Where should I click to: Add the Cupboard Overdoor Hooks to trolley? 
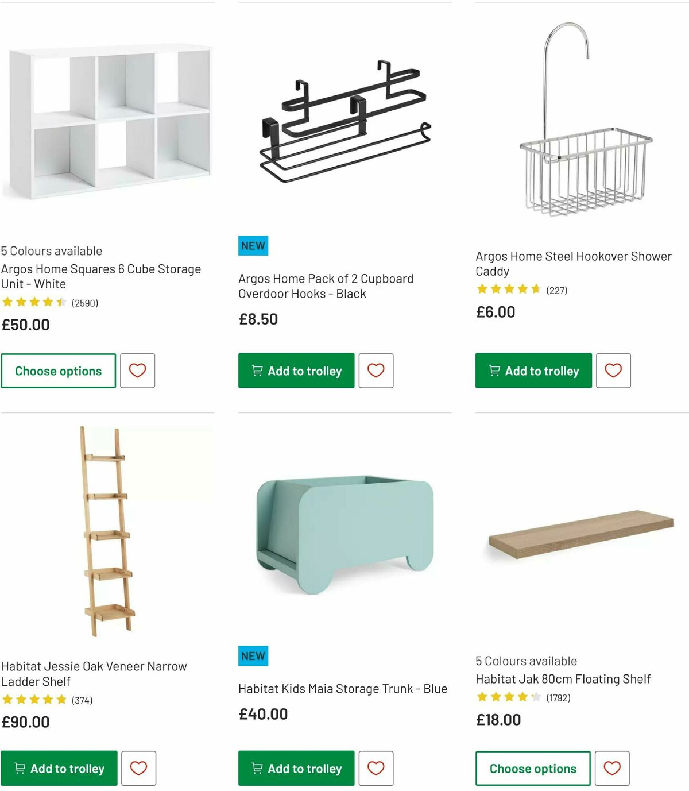[296, 371]
